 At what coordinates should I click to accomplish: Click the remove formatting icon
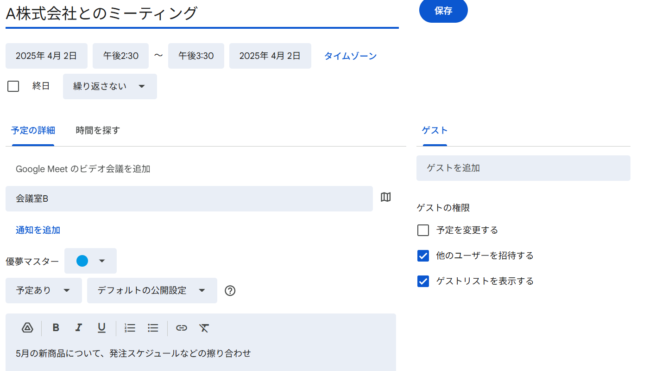pyautogui.click(x=204, y=328)
